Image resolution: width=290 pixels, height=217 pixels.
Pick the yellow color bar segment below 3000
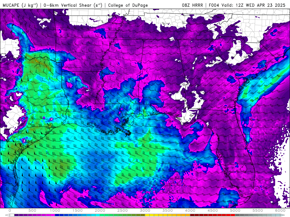148,215
